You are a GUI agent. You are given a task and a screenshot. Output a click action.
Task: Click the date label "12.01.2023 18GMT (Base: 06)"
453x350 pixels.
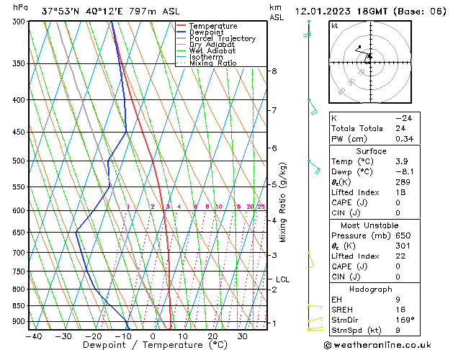click(x=370, y=12)
